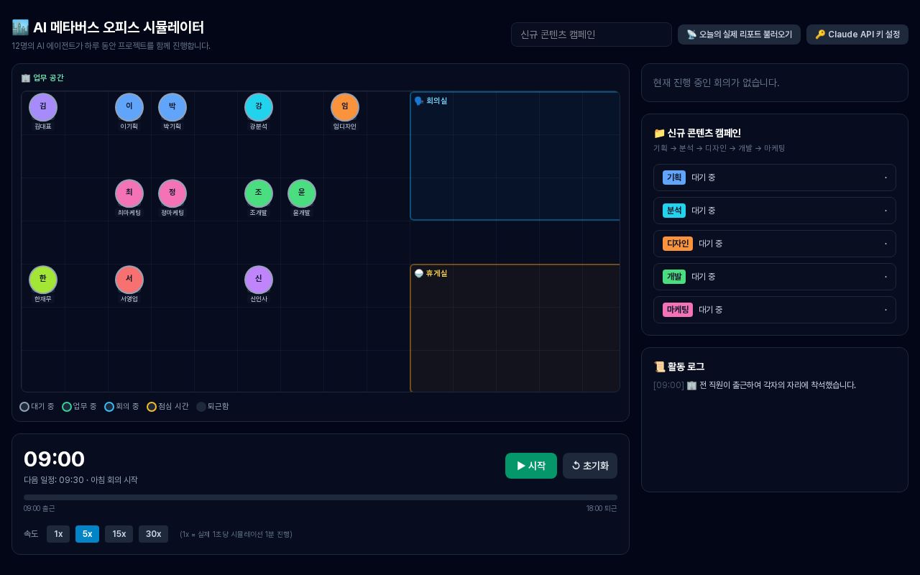Click the 18:00 퇴근 timeline label
The height and width of the screenshot is (575, 920).
[602, 509]
